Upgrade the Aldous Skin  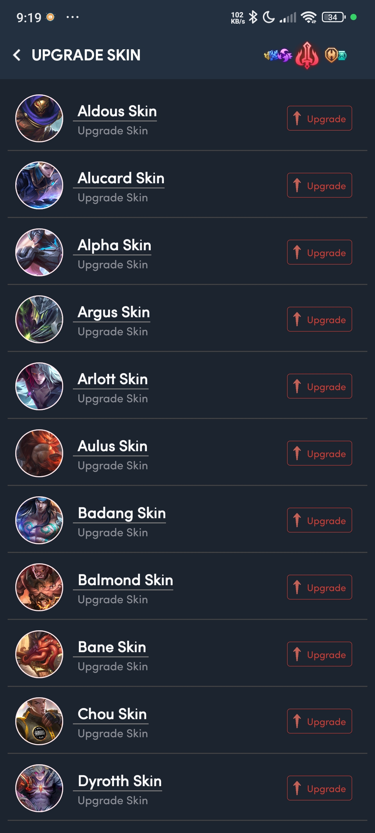(319, 118)
